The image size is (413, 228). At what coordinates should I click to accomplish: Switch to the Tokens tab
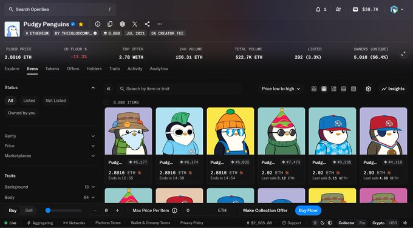coord(52,69)
